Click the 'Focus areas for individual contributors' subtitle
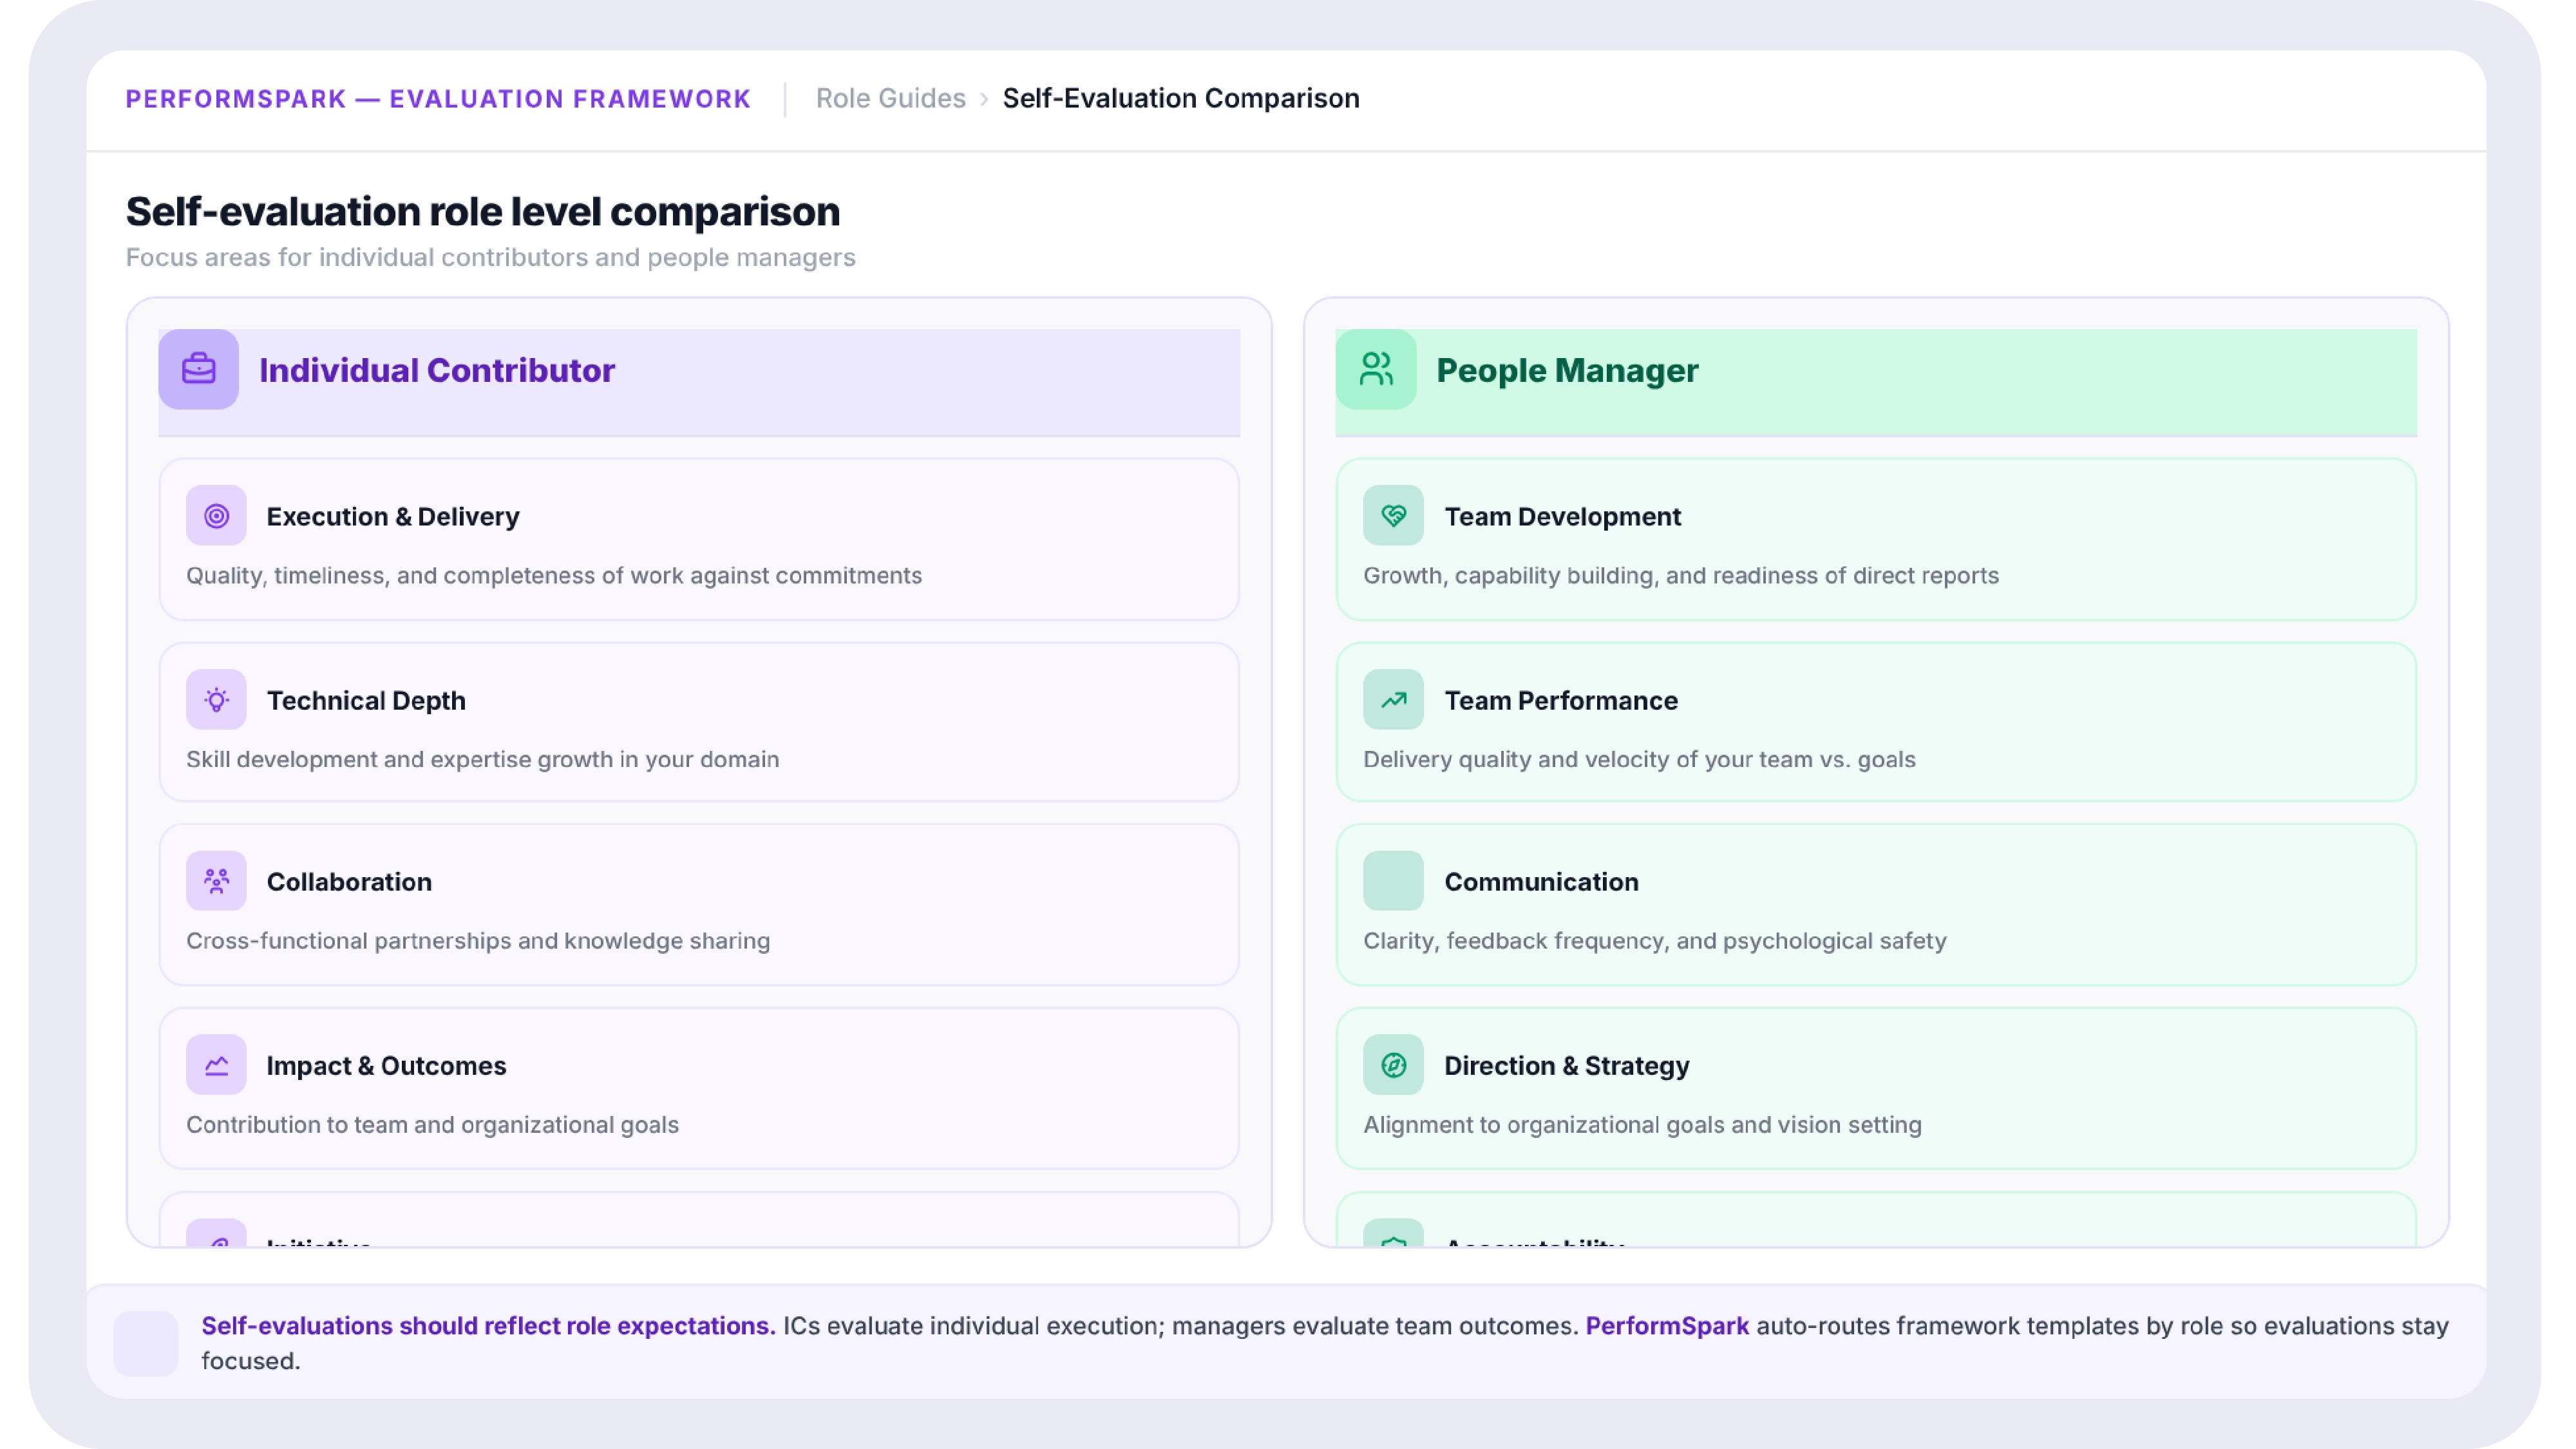Screen dimensions: 2576x1449 click(x=490, y=257)
